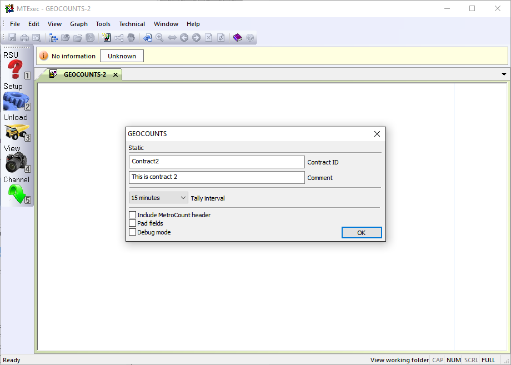Tick the Pad fields checkbox
The image size is (511, 365).
[132, 223]
